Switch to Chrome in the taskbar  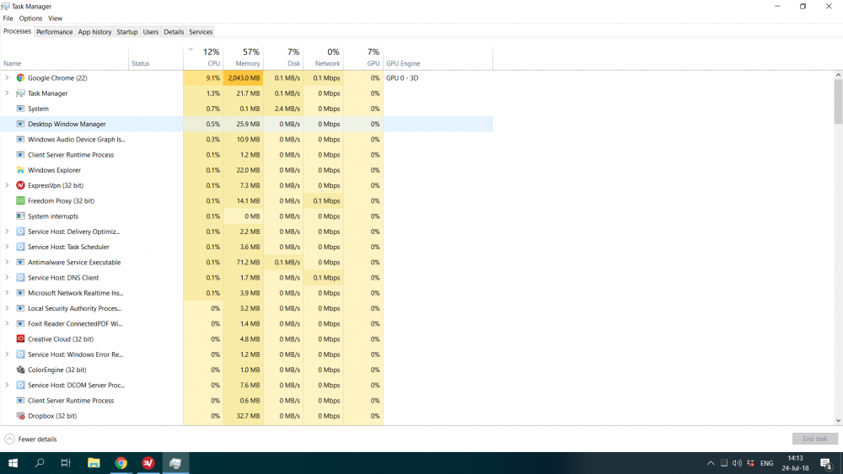tap(121, 463)
